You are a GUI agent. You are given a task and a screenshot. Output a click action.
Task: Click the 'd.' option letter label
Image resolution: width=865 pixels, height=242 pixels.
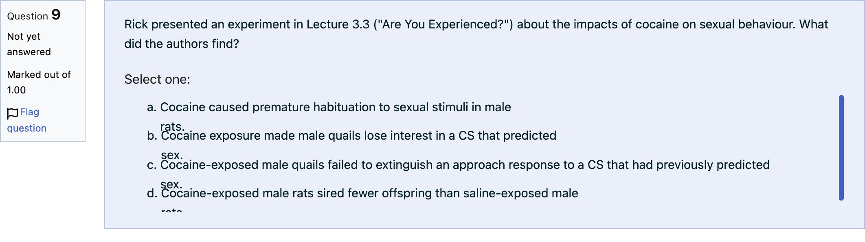152,193
